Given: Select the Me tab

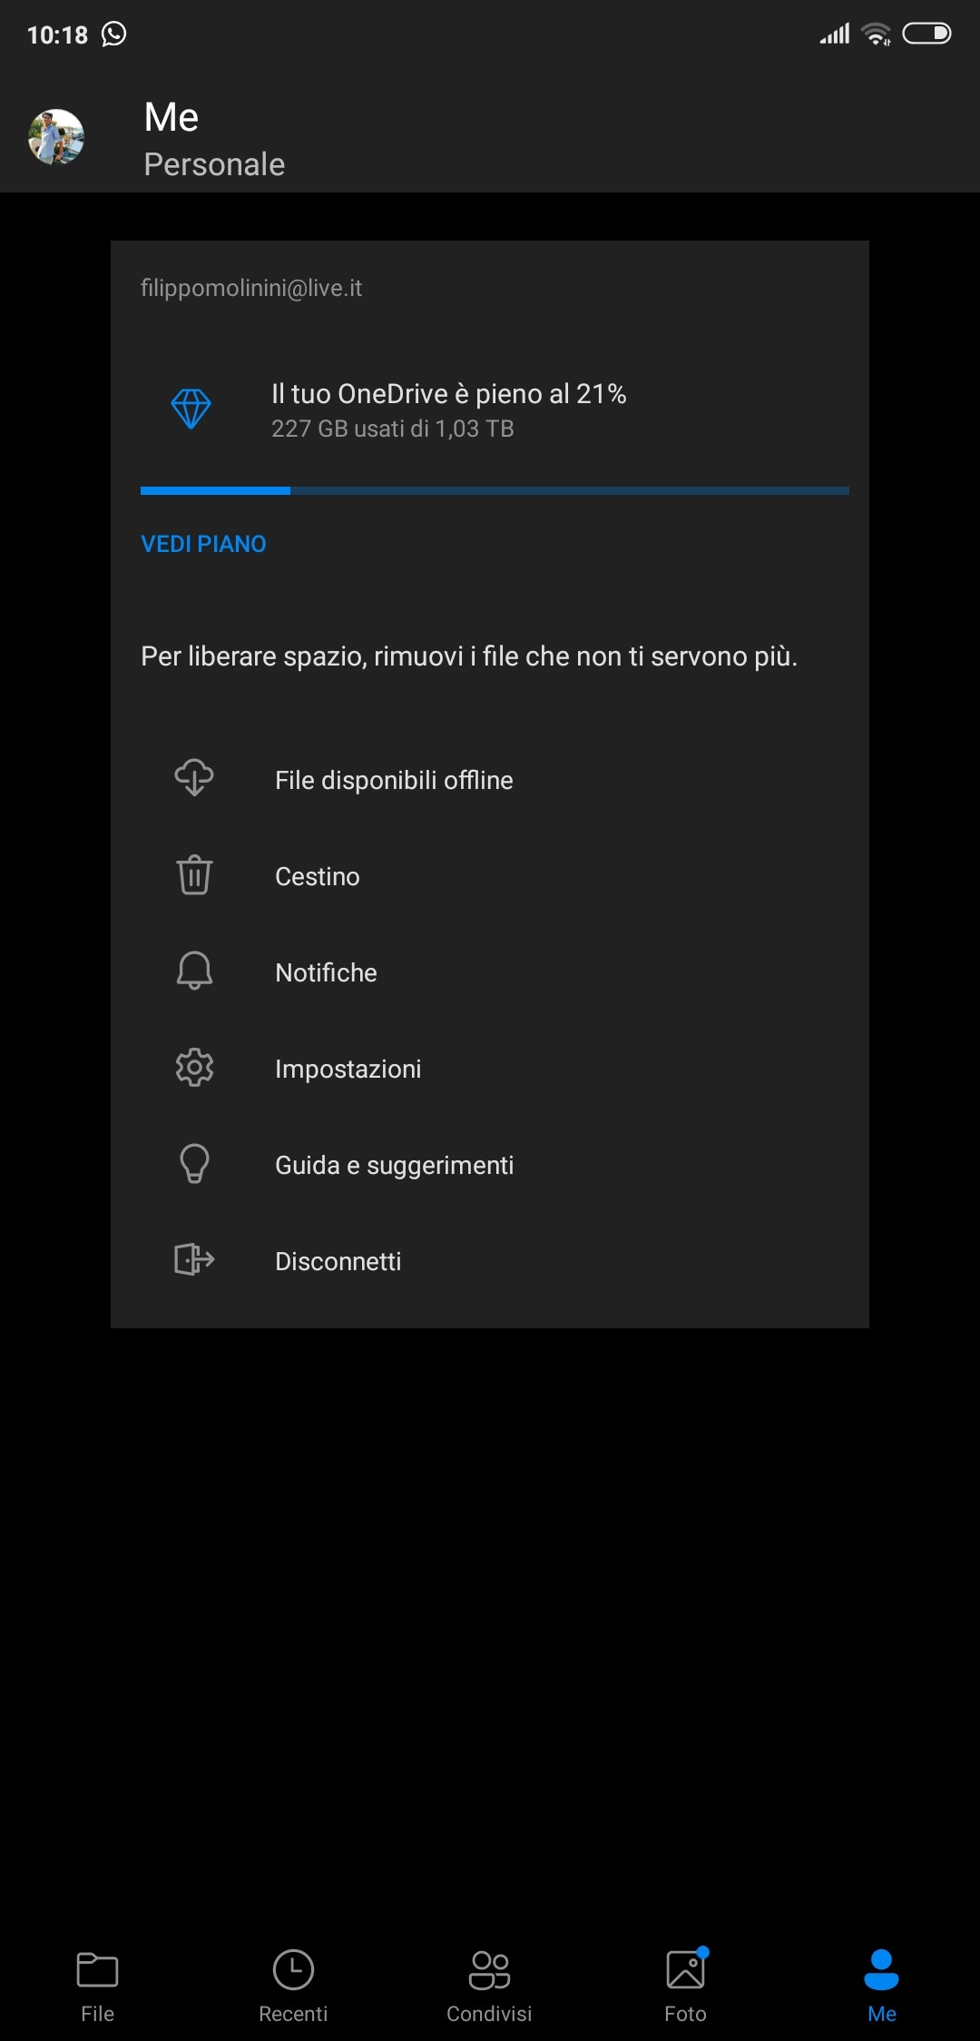Looking at the screenshot, I should (x=881, y=1987).
